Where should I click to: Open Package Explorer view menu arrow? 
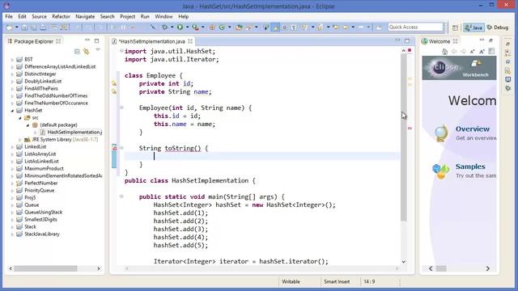click(x=98, y=50)
